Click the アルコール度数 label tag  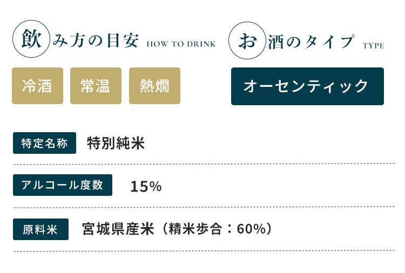click(63, 185)
